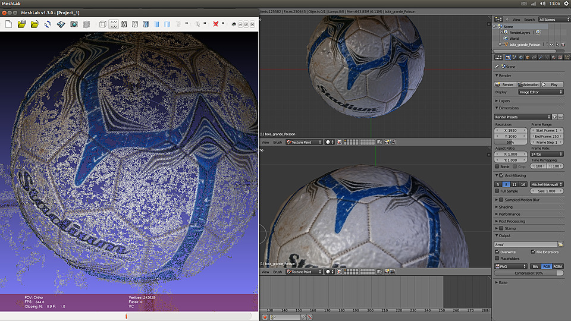Open the 24 fps frame rate dropdown
571x321 pixels.
[547, 154]
